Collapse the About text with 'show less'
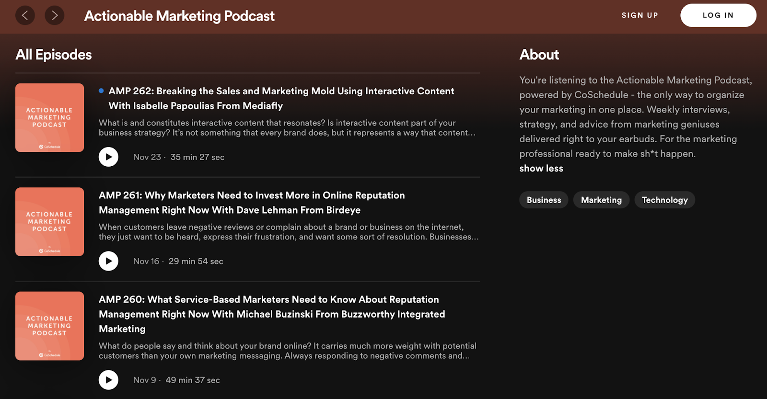Screen dimensions: 767x399 (x=541, y=168)
